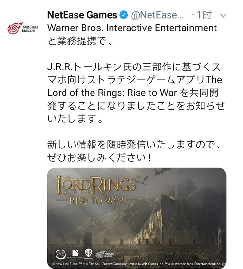Click the WB shield logo
This screenshot has height=269, width=243.
point(89,253)
